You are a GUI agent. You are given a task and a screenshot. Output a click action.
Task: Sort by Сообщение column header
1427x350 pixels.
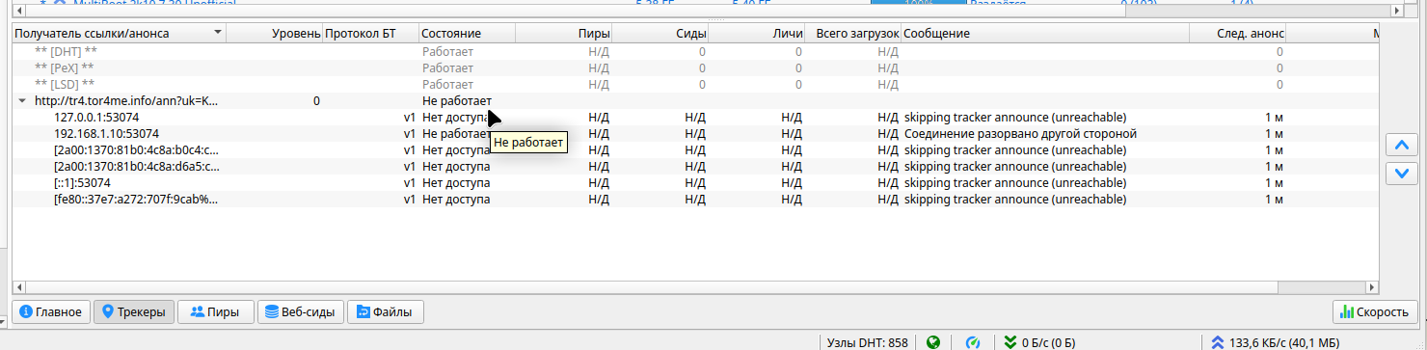(x=1045, y=34)
